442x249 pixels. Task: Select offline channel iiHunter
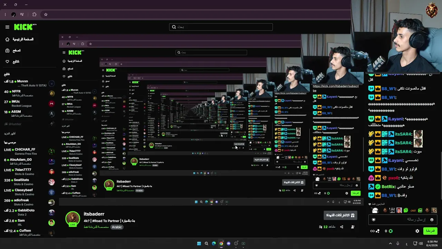[29, 124]
